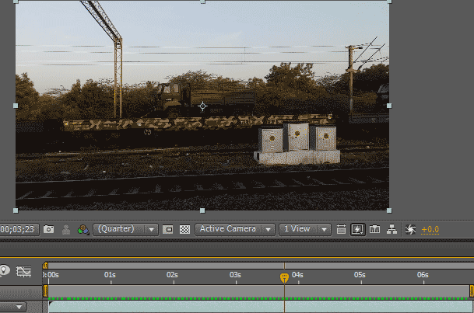Click the 03s mark on the time ruler
This screenshot has width=474, height=313.
(x=235, y=275)
